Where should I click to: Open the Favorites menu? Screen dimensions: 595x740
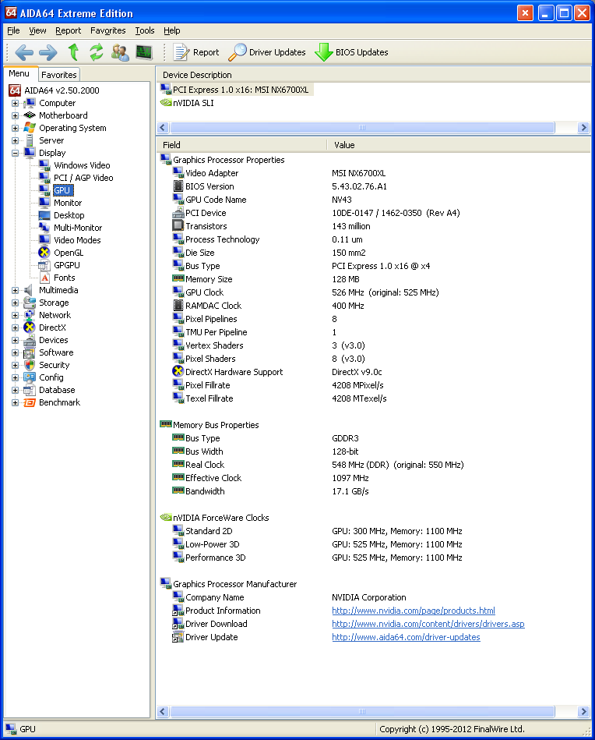tap(108, 30)
